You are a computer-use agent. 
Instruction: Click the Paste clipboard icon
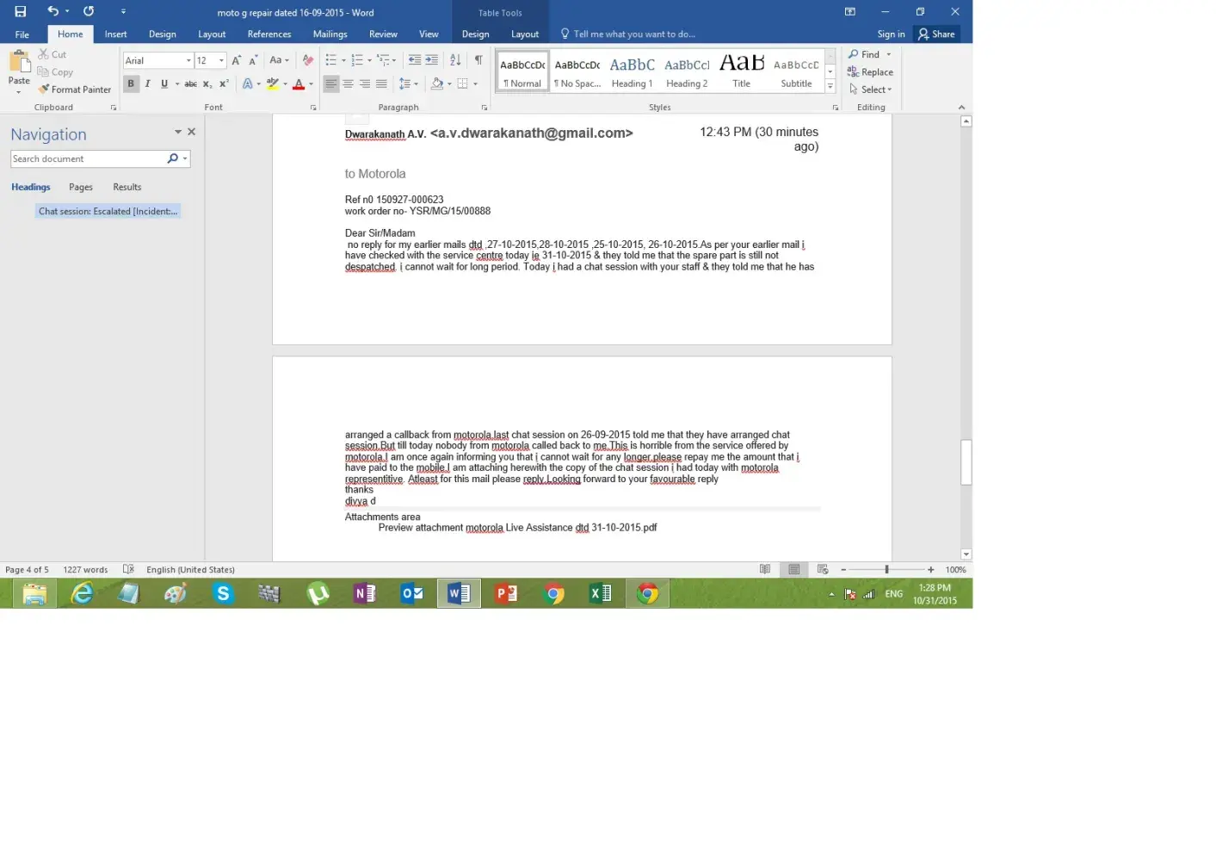pyautogui.click(x=19, y=61)
